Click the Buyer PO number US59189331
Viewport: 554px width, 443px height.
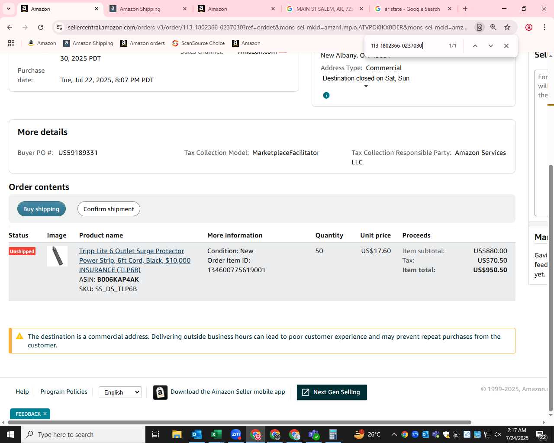(x=78, y=153)
